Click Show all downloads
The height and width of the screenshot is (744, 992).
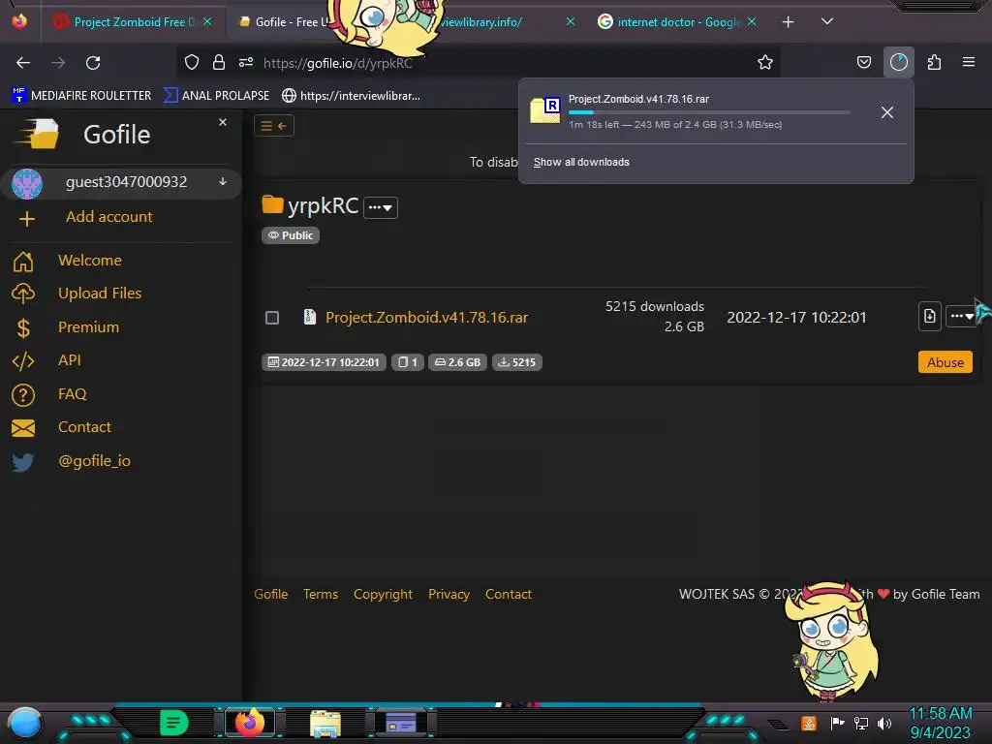(x=581, y=162)
